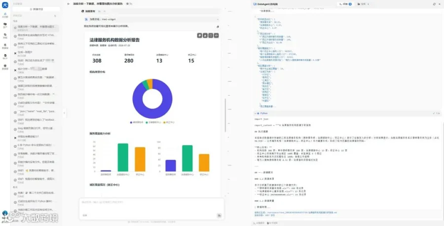
Task: Click the fullscreen icon on the report toolbar
Action: (211, 35)
